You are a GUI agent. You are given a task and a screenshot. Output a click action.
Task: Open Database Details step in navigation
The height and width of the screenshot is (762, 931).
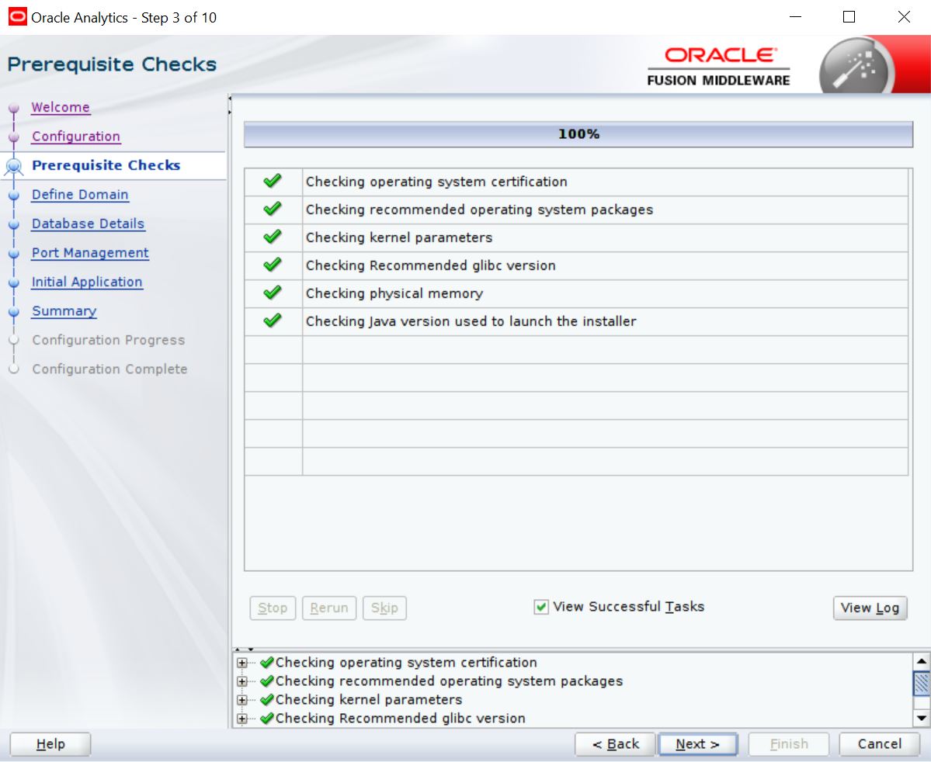click(88, 223)
